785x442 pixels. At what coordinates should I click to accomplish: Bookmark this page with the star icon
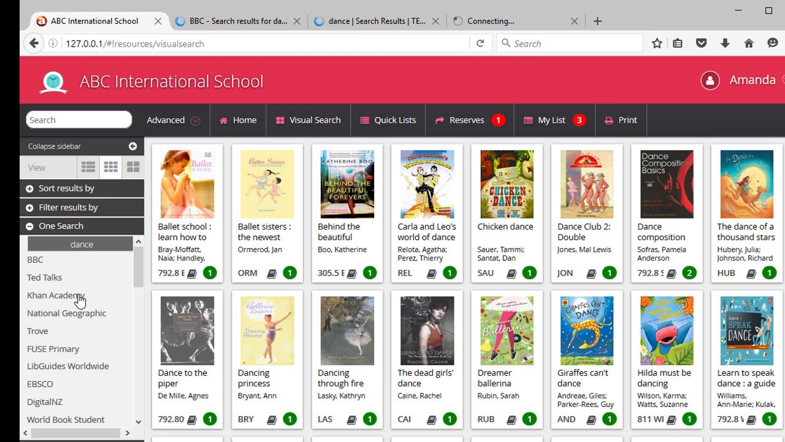click(657, 44)
